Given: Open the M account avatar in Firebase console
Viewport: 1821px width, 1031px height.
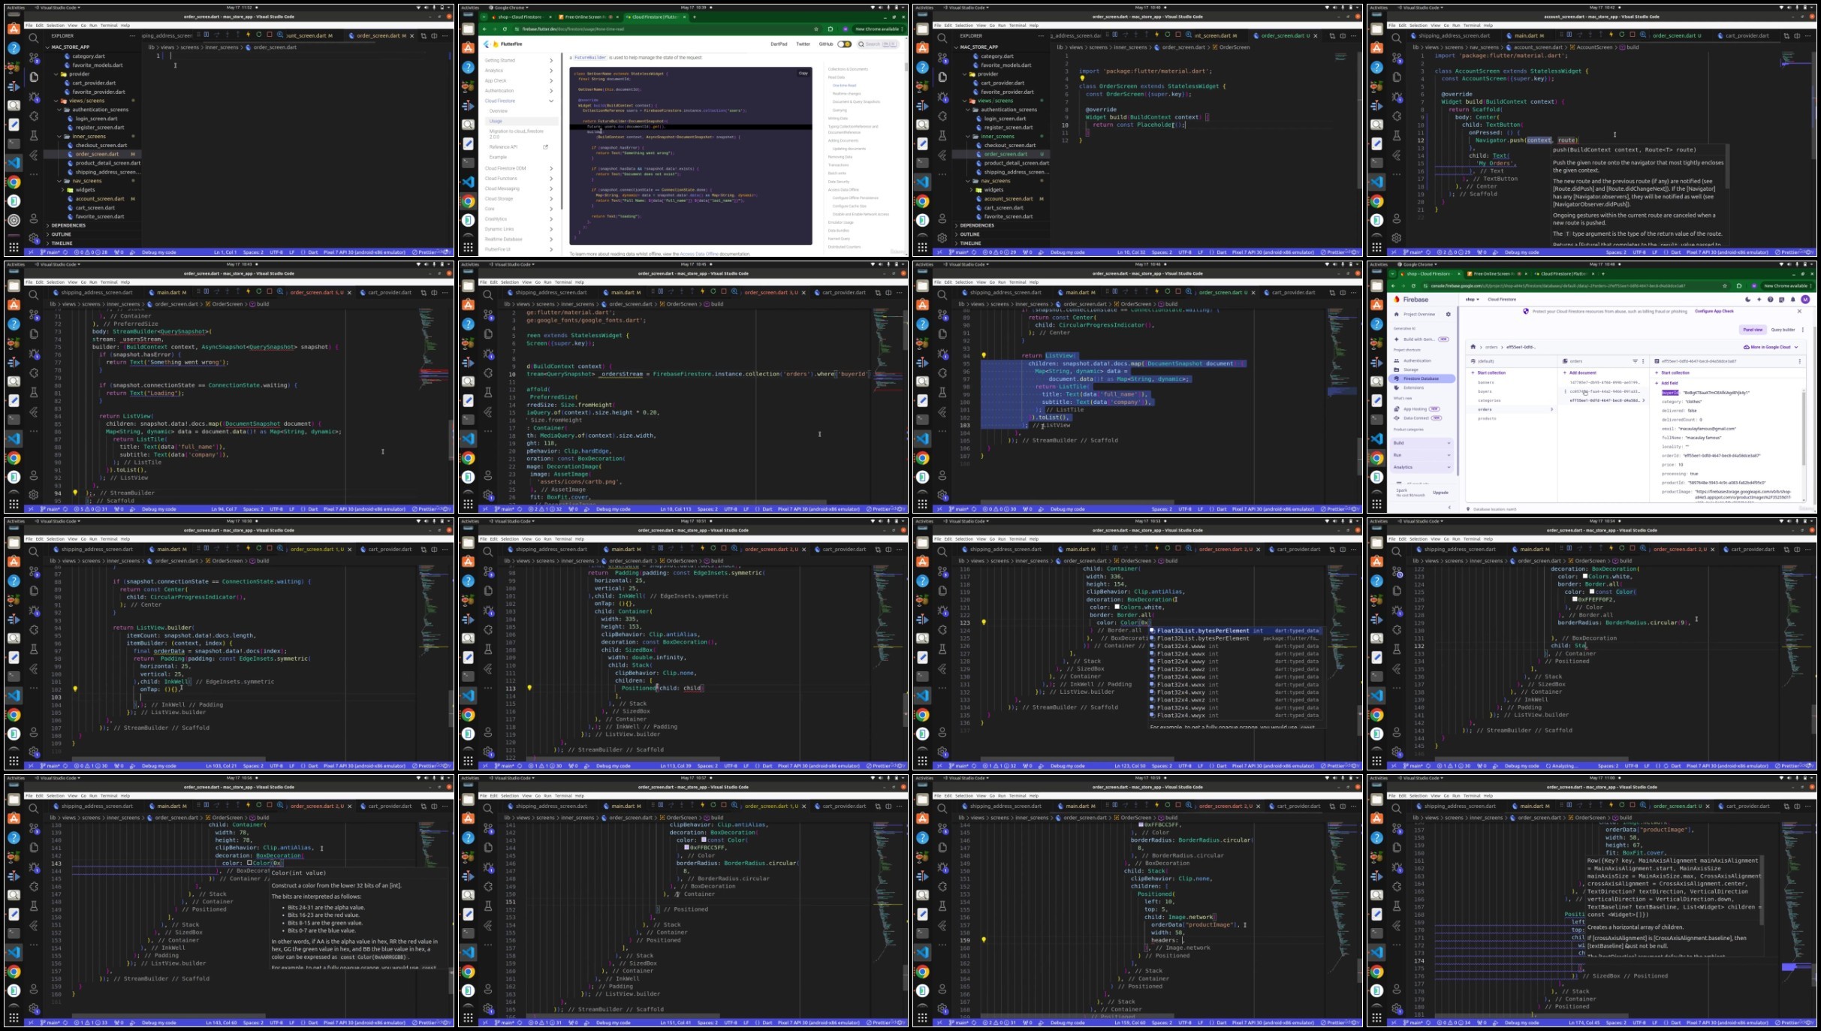Looking at the screenshot, I should 1805,300.
